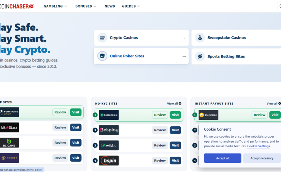Click the Roobet logo
The image size is (281, 172).
[9, 158]
